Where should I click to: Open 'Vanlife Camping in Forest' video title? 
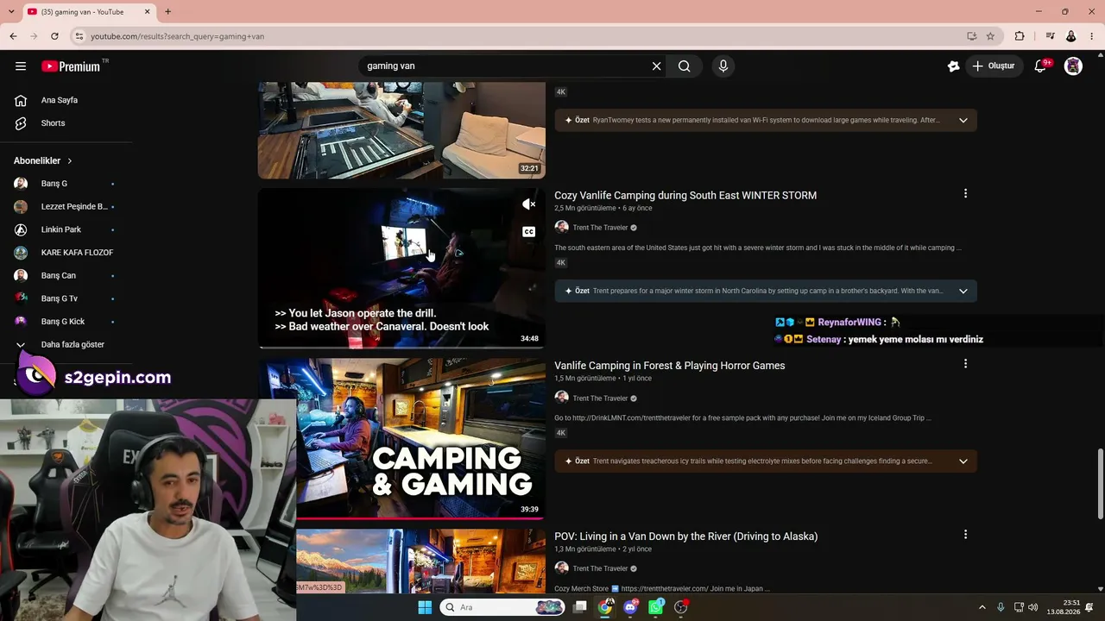point(670,366)
